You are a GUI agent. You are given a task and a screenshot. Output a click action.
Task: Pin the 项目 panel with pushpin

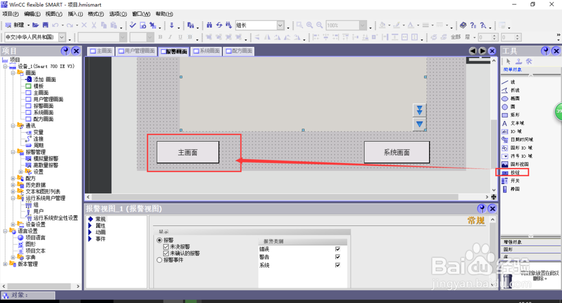tap(65, 51)
